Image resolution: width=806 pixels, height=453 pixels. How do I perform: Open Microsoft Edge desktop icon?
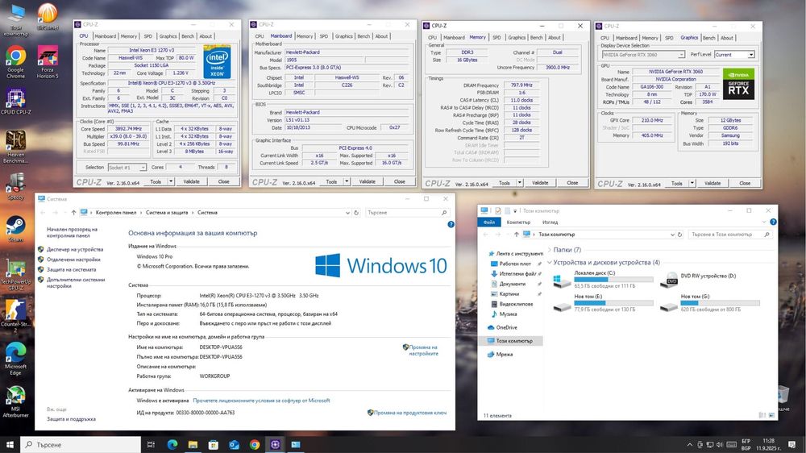pyautogui.click(x=15, y=359)
